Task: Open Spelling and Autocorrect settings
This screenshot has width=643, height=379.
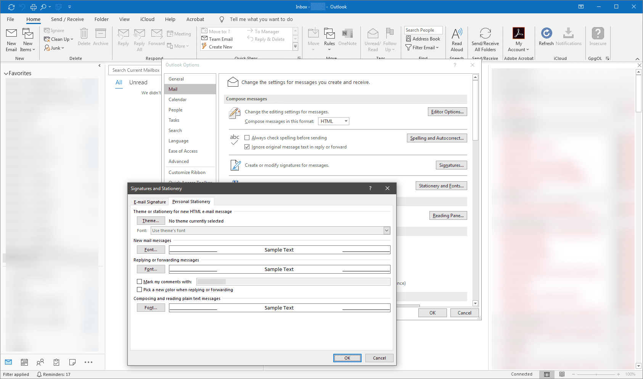Action: pyautogui.click(x=437, y=138)
